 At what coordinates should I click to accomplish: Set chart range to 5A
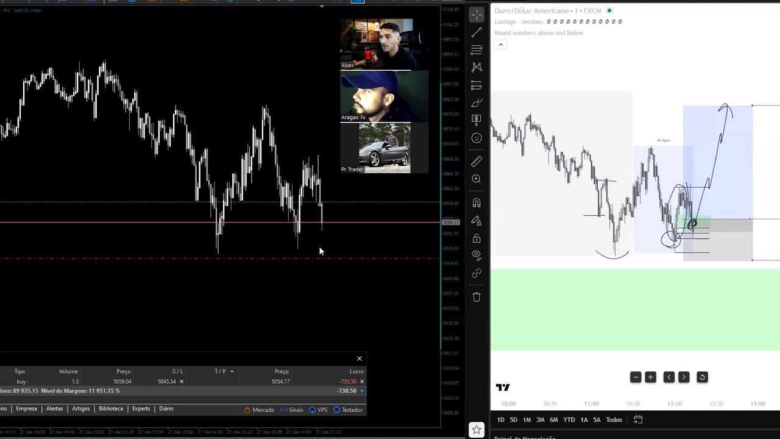point(597,419)
